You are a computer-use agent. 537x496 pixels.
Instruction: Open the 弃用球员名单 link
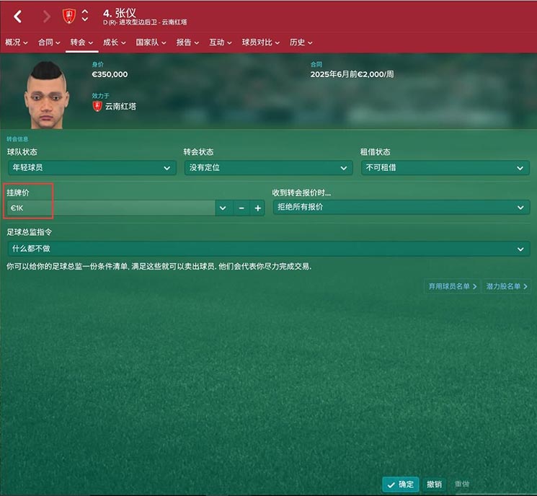452,286
